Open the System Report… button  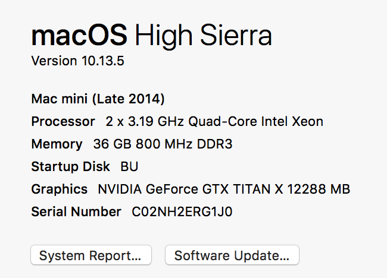point(91,255)
